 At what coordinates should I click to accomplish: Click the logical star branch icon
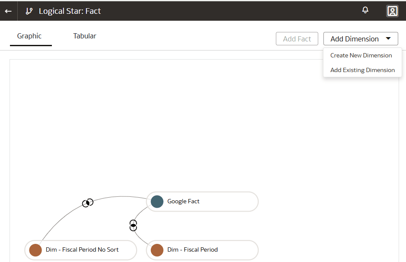point(29,11)
